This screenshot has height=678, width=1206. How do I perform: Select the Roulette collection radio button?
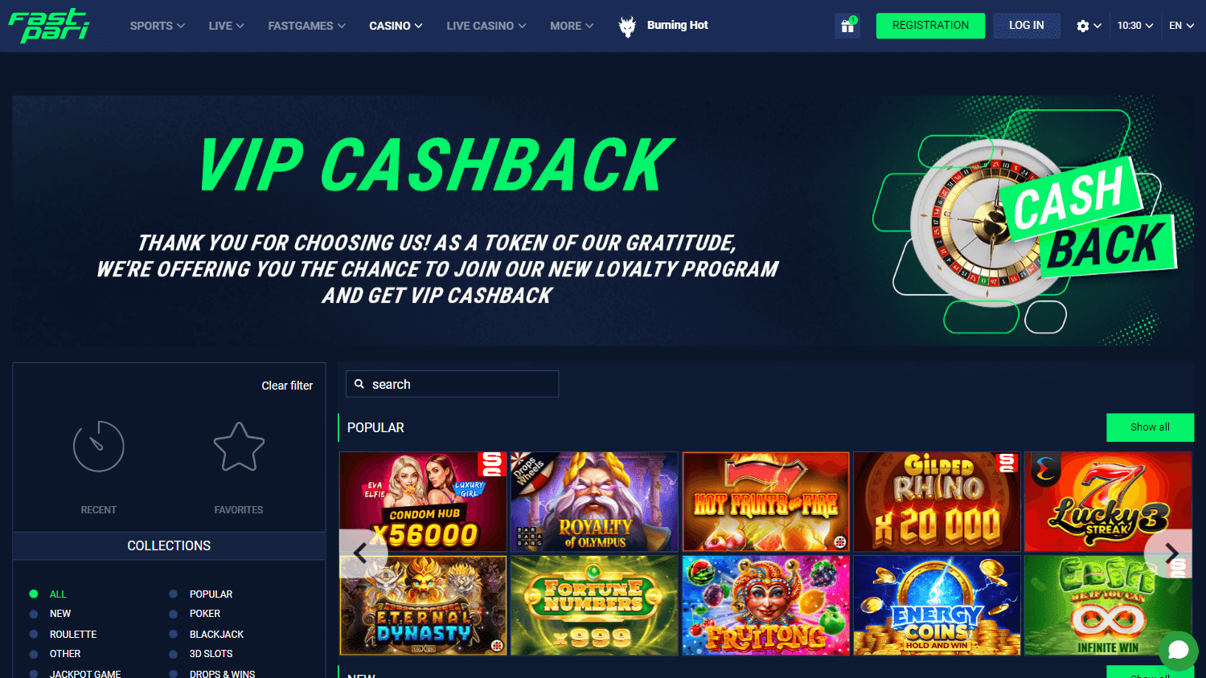click(x=34, y=635)
